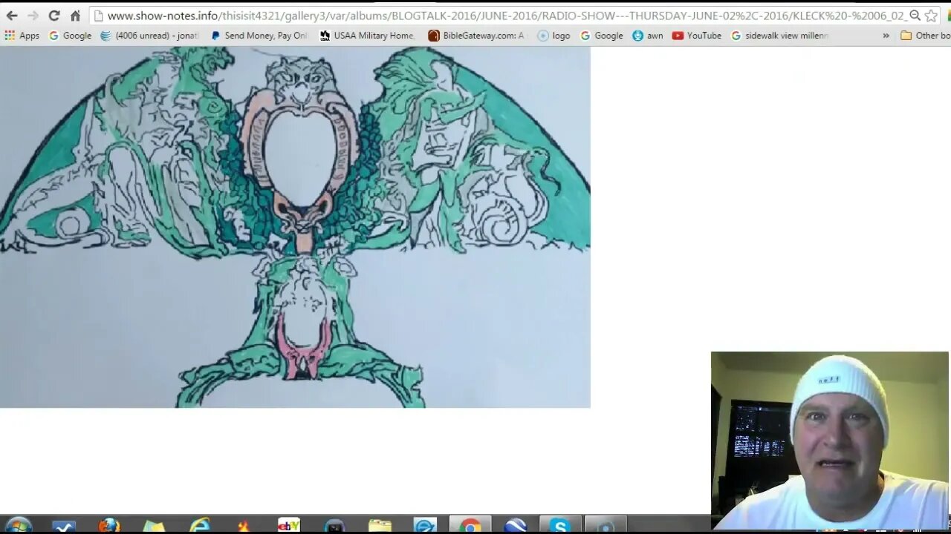
Task: Open the eBay taskbar shortcut
Action: point(289,525)
